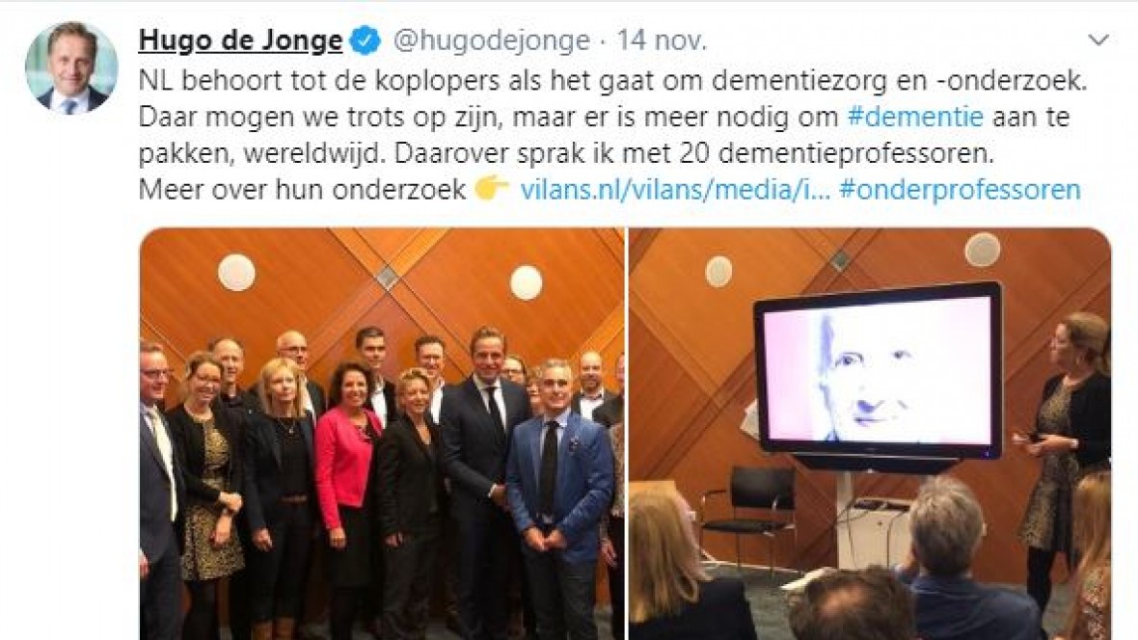Click the TV screen in right photo
Viewport: 1138px width, 640px height.
pos(879,370)
